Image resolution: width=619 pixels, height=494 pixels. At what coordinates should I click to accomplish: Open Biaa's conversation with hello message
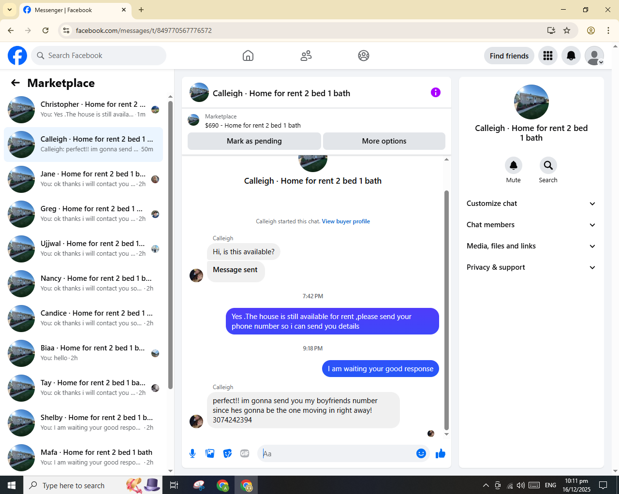(x=83, y=353)
